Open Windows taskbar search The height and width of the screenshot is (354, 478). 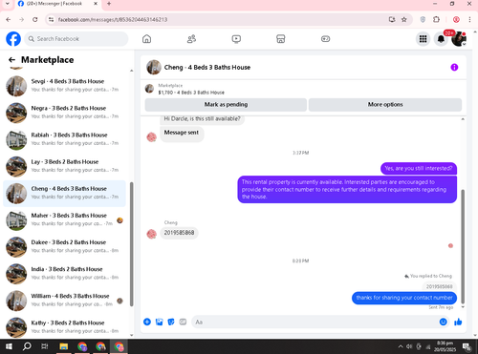27,346
